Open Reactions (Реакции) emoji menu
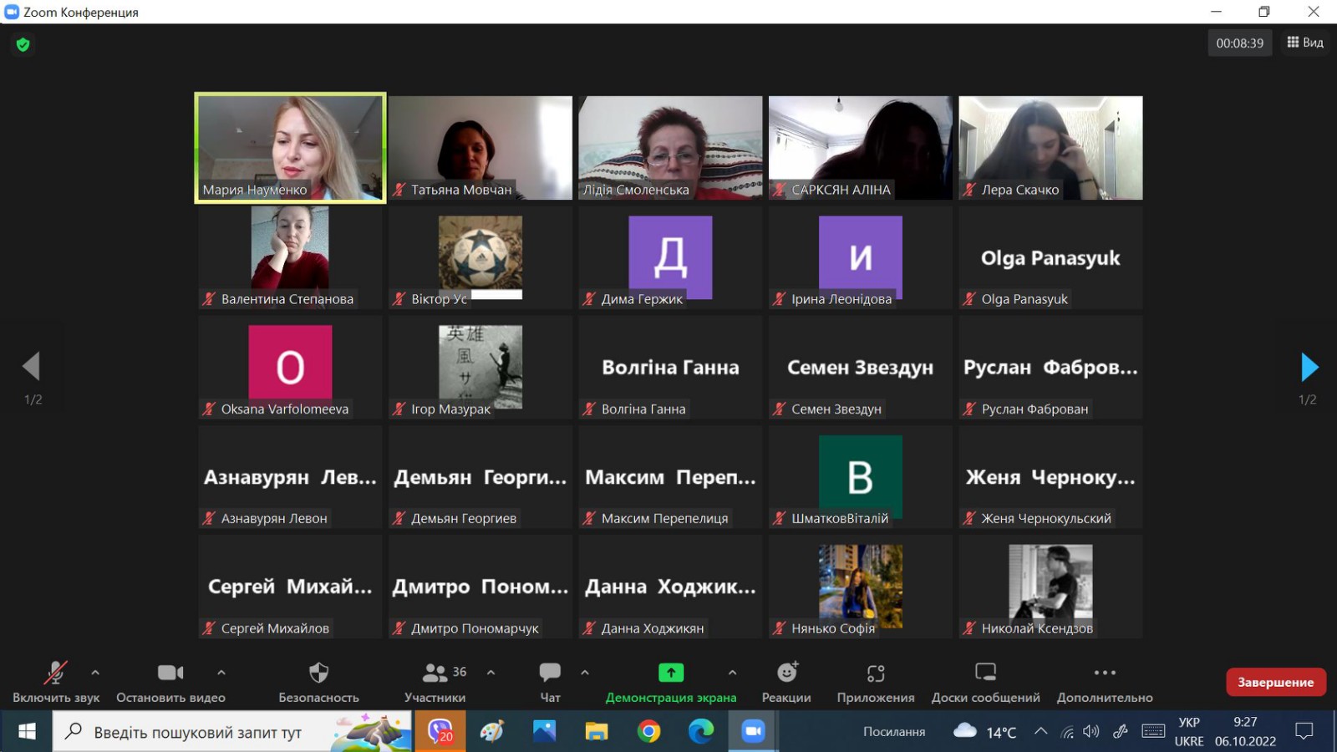The height and width of the screenshot is (752, 1337). click(x=786, y=673)
